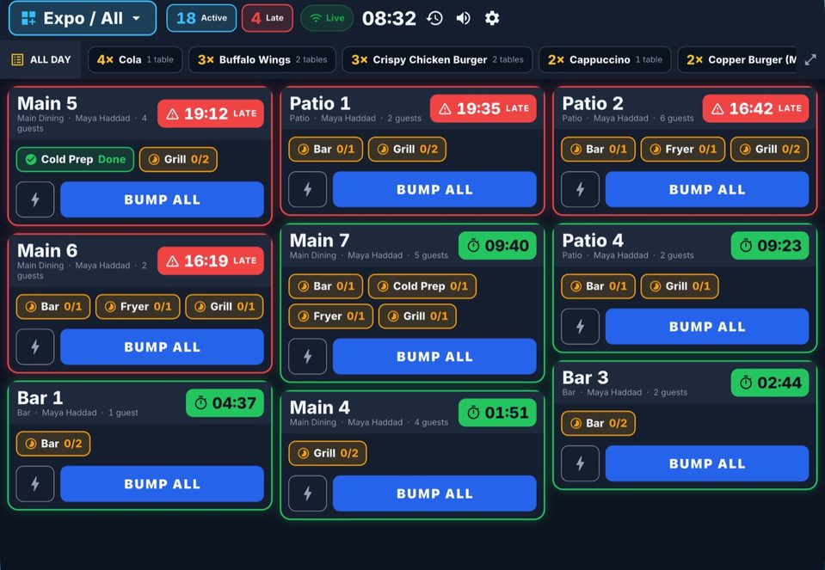This screenshot has height=570, width=825.
Task: Click the Fryer 0/1 chip on Patio 2
Action: 683,150
